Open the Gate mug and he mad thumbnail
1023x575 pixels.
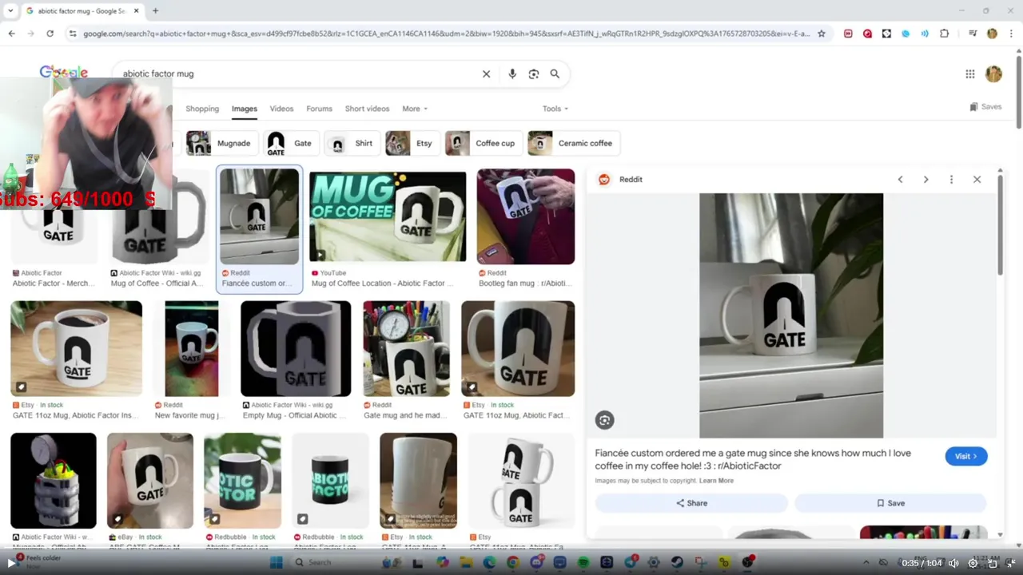(406, 349)
